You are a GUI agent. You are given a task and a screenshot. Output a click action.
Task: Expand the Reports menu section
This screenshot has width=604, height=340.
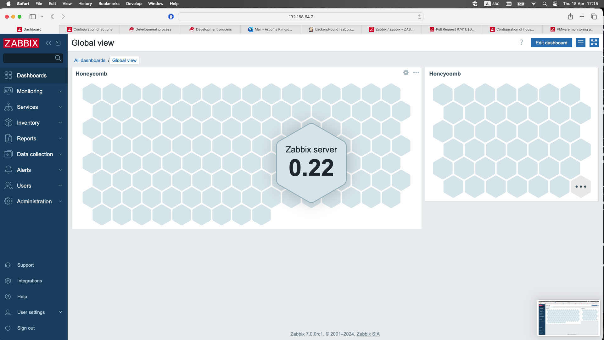tap(34, 139)
